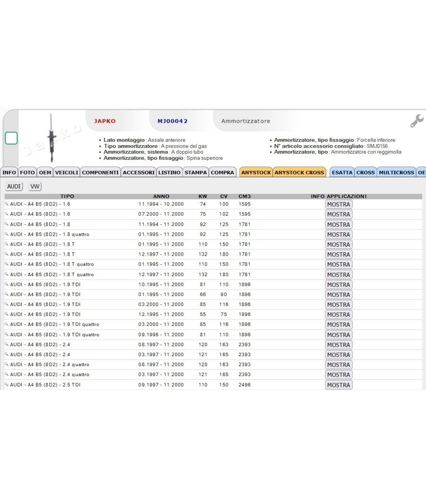Filter vehicles by AUDI brand button
The image size is (426, 498).
point(14,186)
